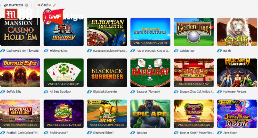Open Halloween Fortune game tile
The width and height of the screenshot is (258, 138).
coord(237,73)
